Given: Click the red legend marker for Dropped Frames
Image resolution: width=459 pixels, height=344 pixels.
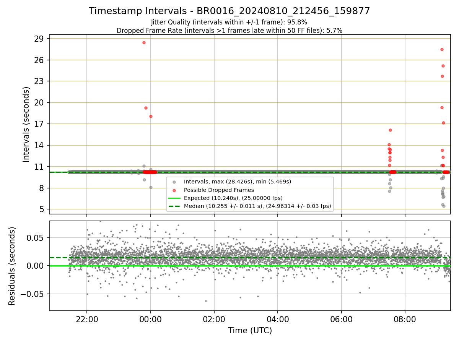Looking at the screenshot, I should (x=174, y=190).
